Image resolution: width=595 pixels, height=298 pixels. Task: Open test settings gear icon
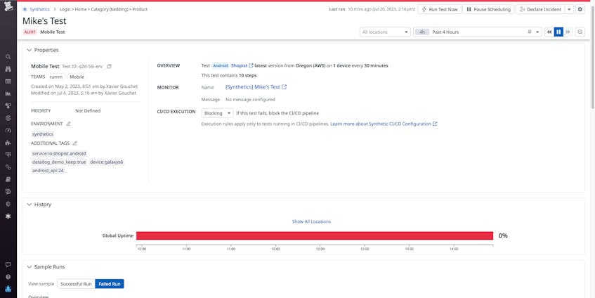pos(580,9)
